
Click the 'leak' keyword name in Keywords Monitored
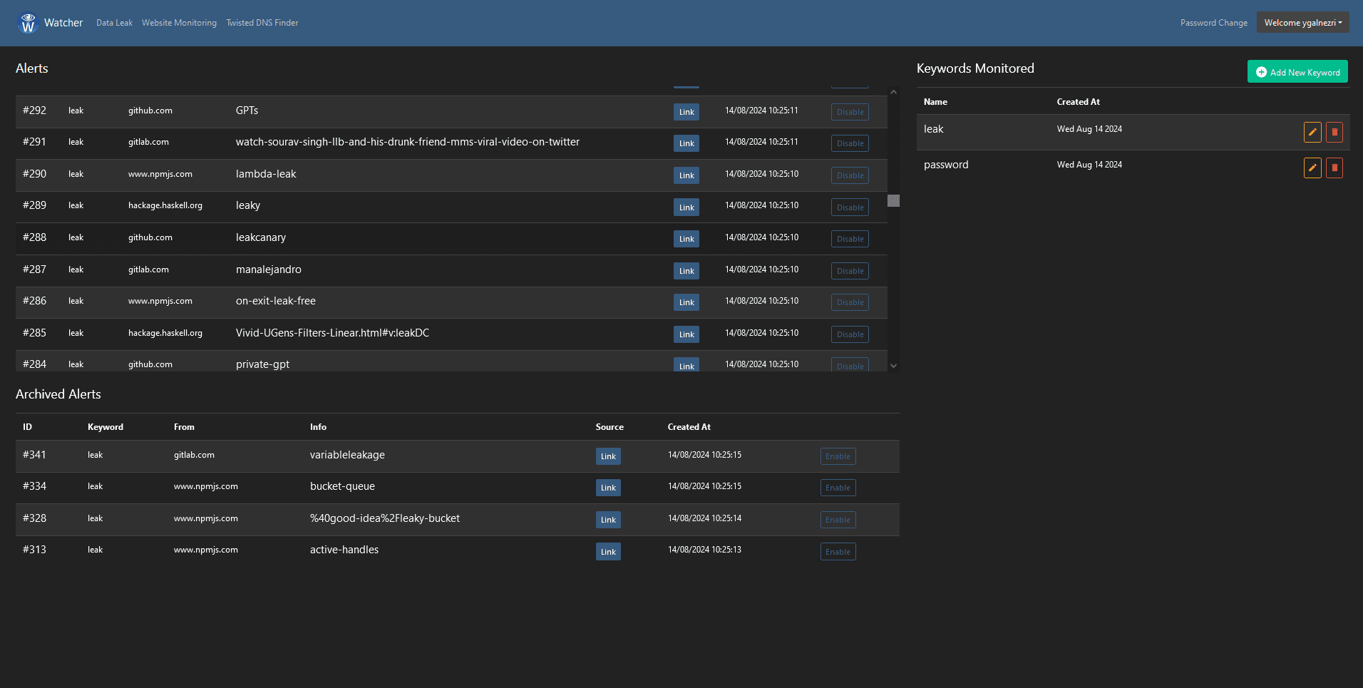(x=933, y=129)
